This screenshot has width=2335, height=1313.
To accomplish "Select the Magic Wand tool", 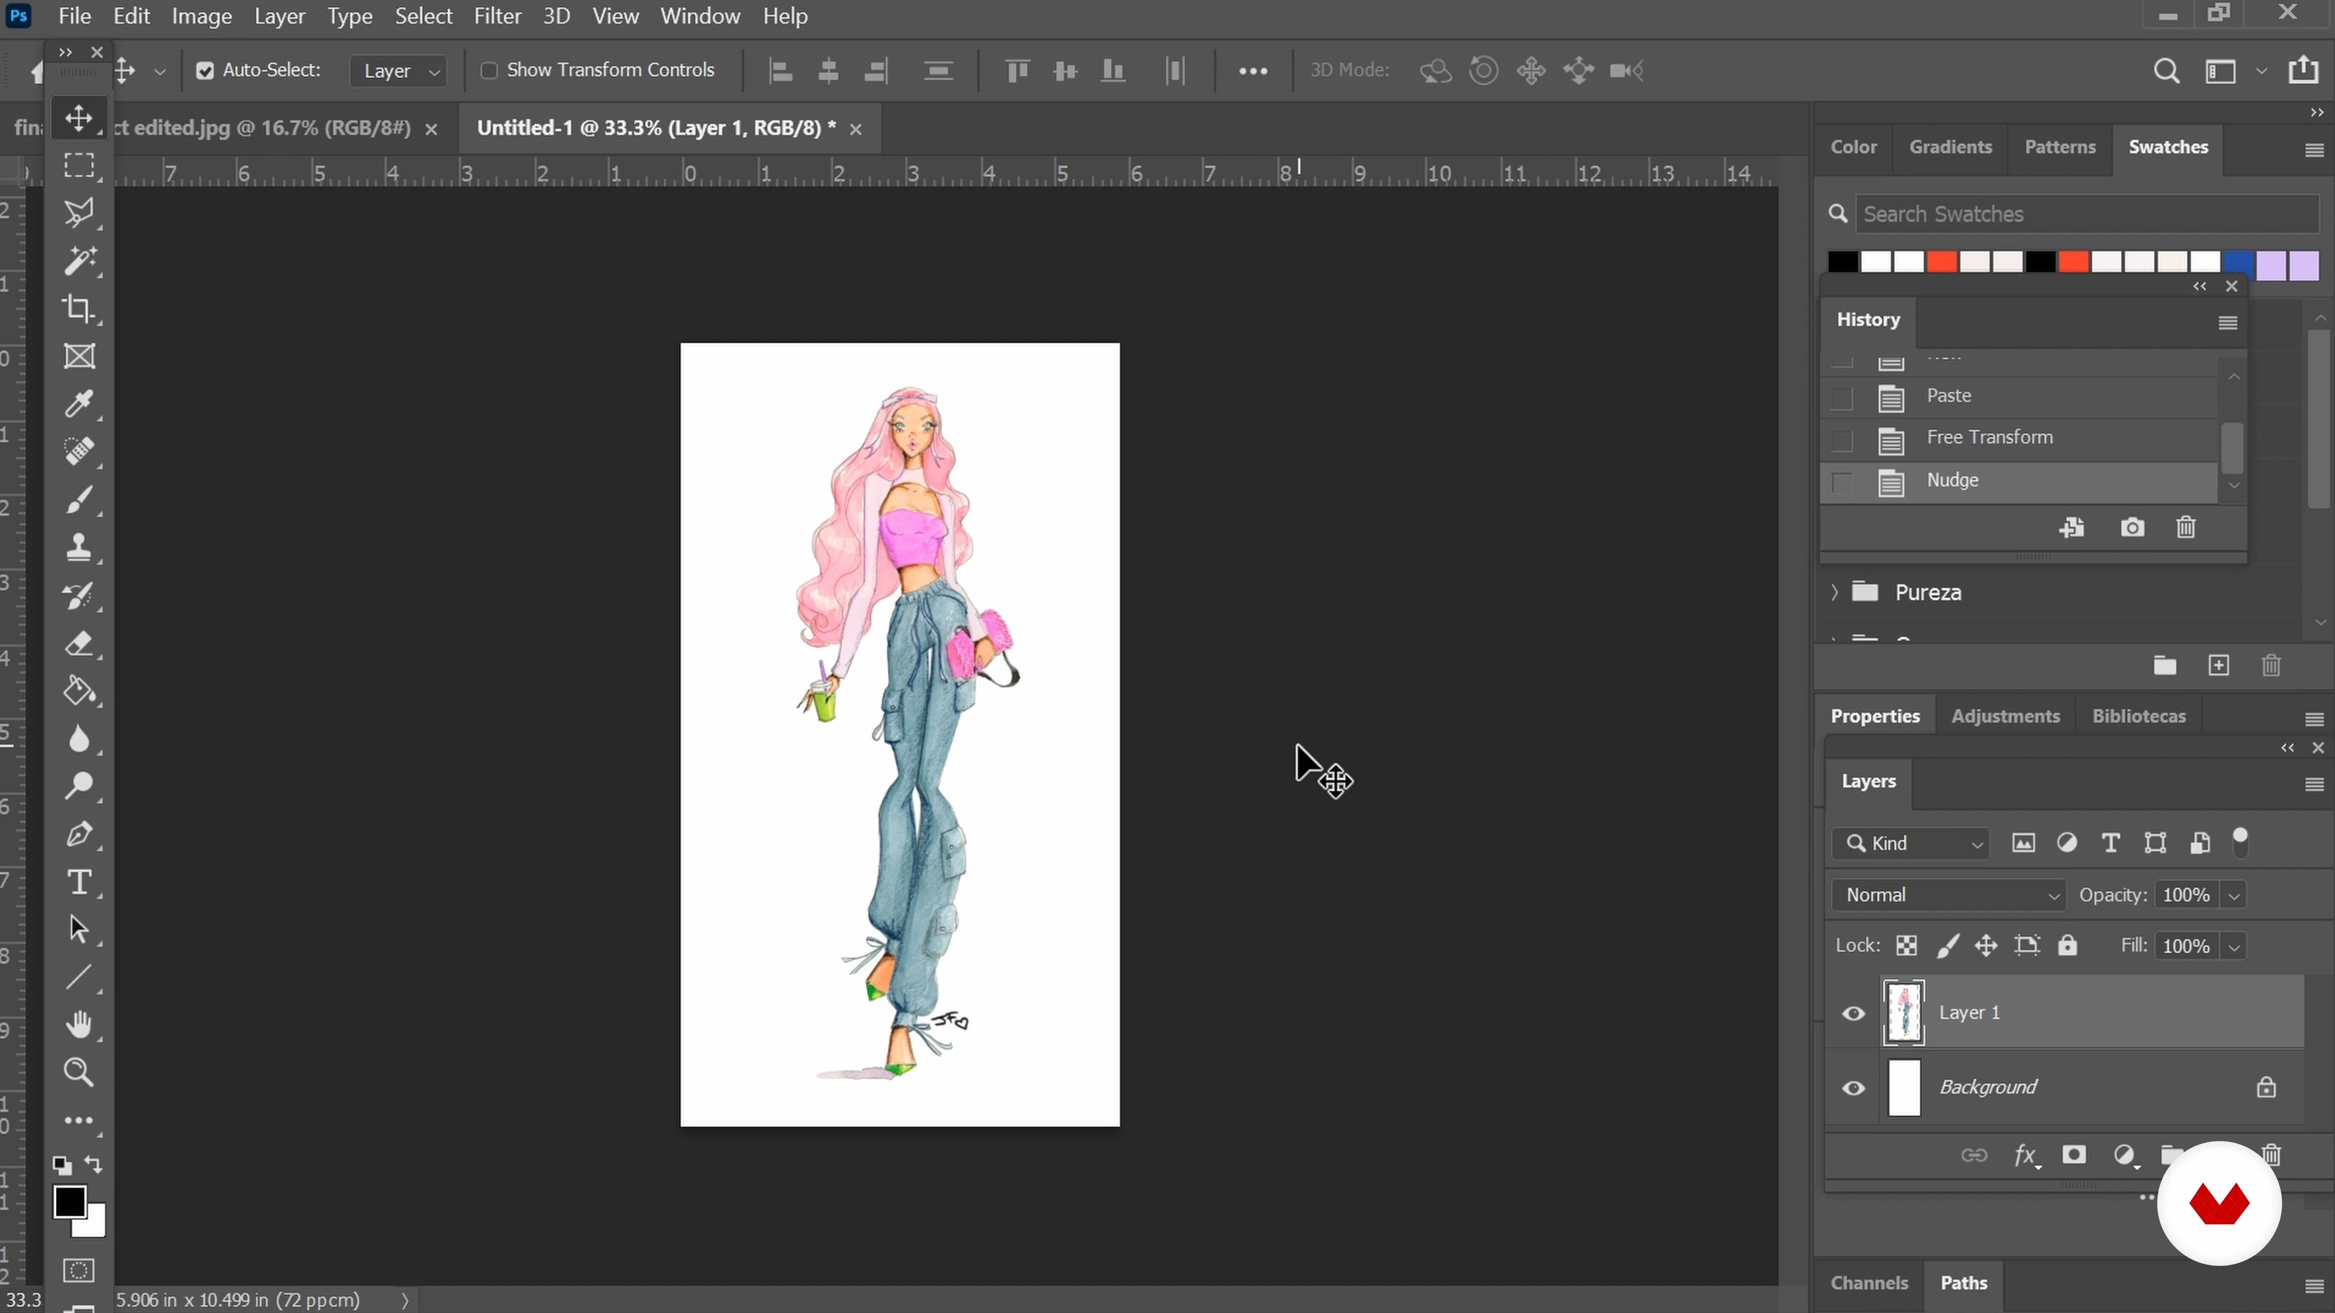I will tap(79, 261).
